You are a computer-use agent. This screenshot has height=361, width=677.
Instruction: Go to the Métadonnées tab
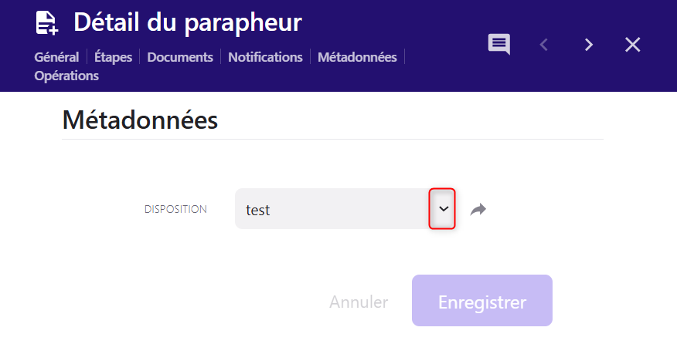[x=357, y=57]
